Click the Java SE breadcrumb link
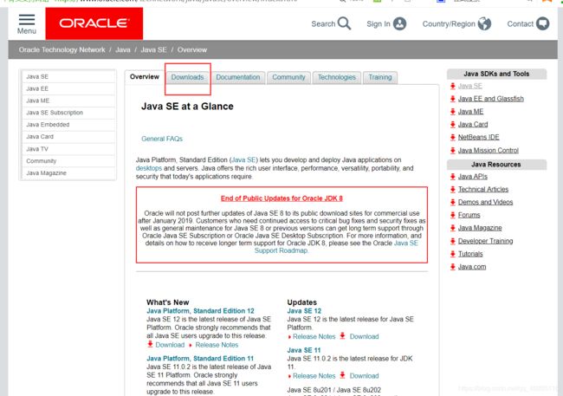Screen dimensions: 563x396 (x=153, y=50)
